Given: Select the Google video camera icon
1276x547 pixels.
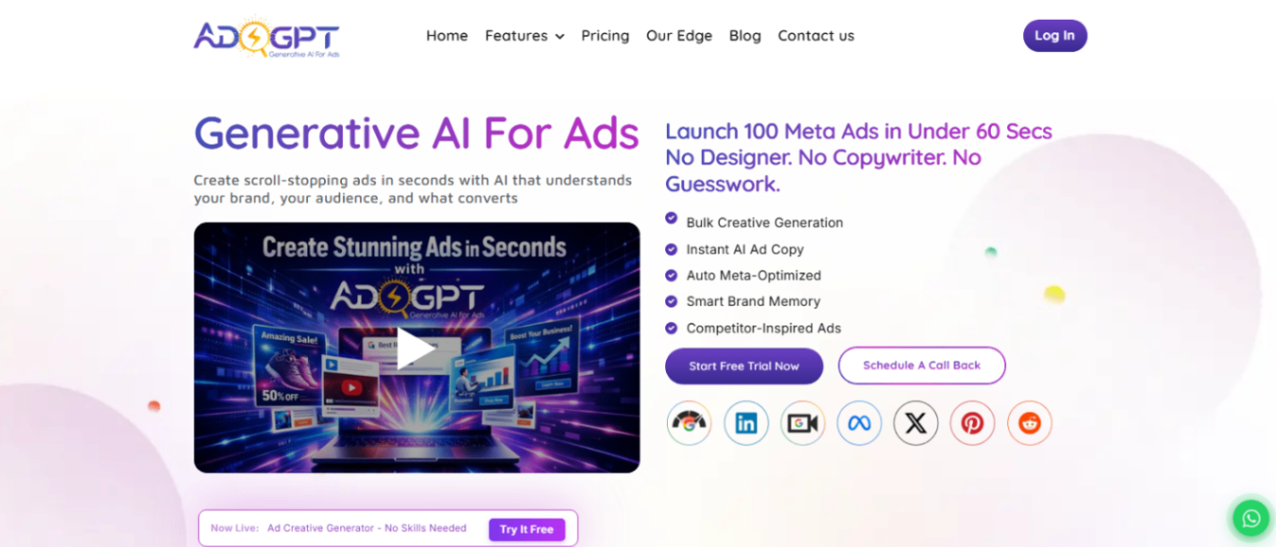Looking at the screenshot, I should click(x=802, y=423).
